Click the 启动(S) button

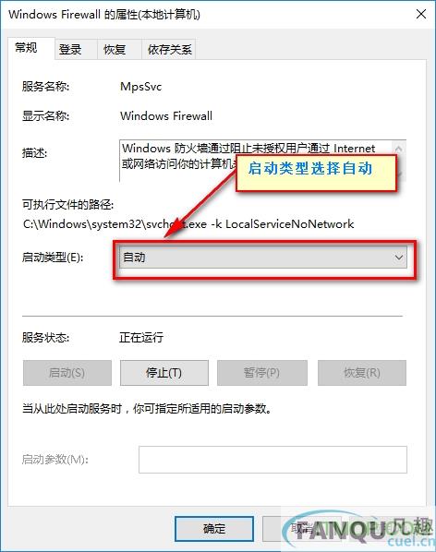67,372
